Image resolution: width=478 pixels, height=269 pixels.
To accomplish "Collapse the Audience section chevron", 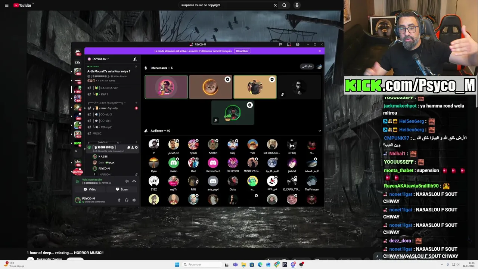I will (320, 131).
